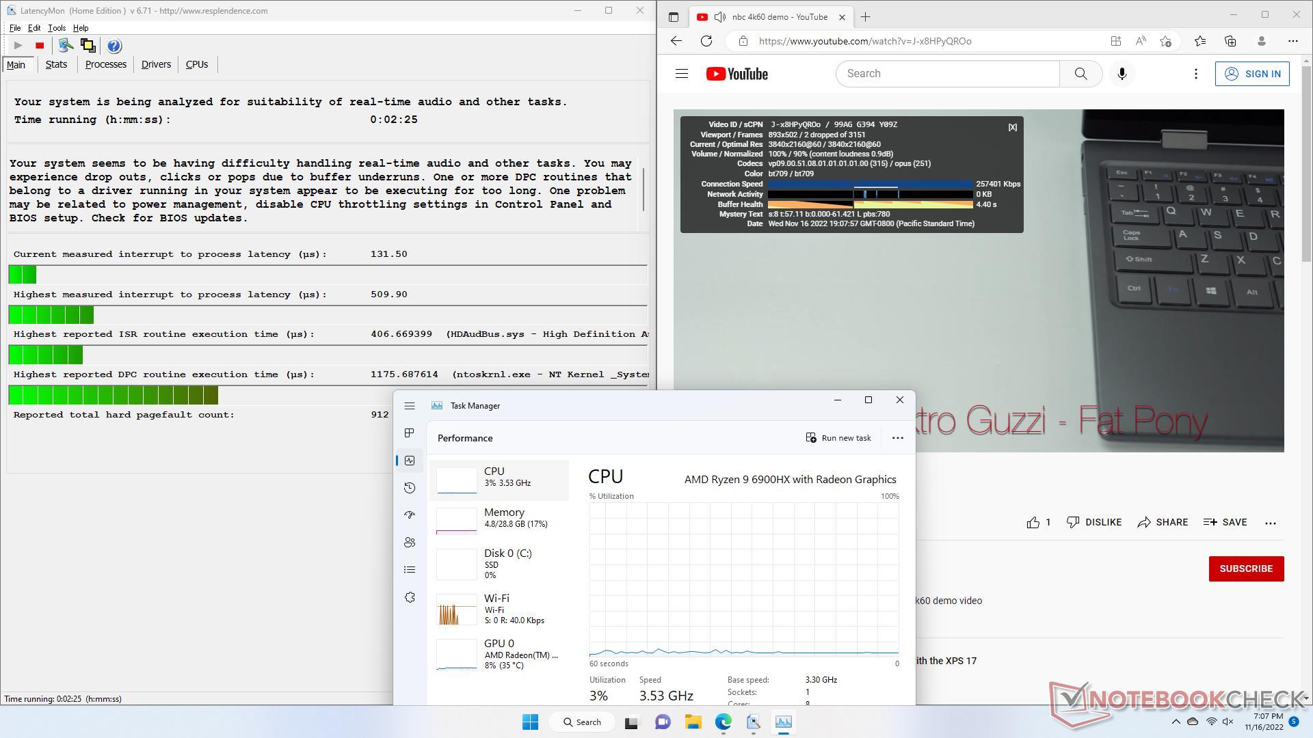
Task: Click the LatencyMon copy-windows toolbar icon
Action: [x=88, y=46]
